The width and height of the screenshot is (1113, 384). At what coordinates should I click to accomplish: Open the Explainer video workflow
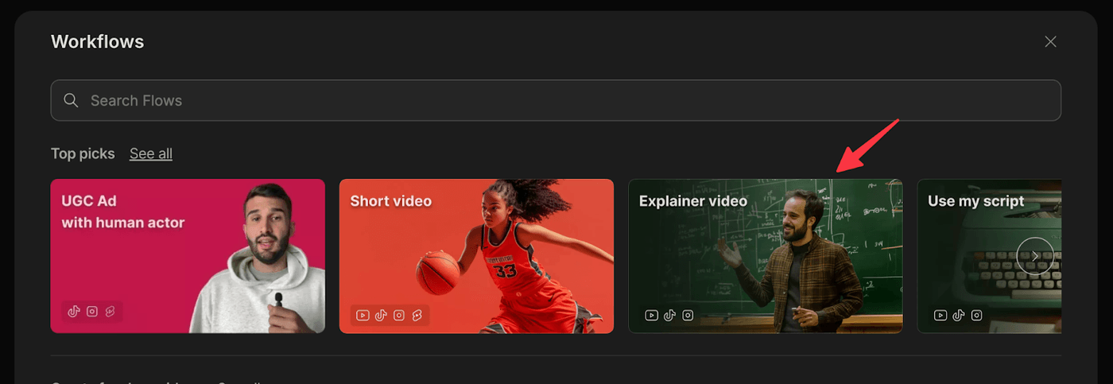765,256
